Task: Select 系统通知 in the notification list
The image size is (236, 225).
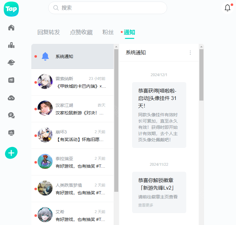Action: click(72, 56)
